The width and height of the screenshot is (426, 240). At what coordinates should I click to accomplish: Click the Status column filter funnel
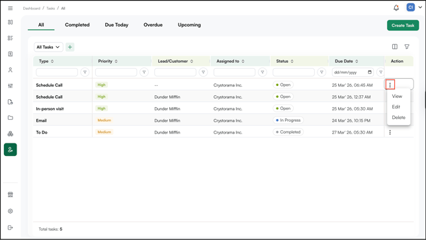[x=321, y=72]
